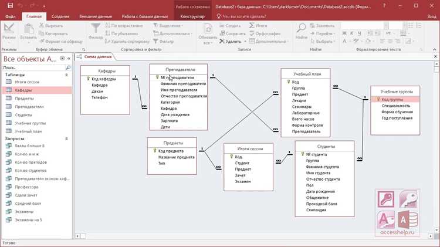Sort ascending (По возрастанию)
The image size is (440, 247).
(x=124, y=26)
